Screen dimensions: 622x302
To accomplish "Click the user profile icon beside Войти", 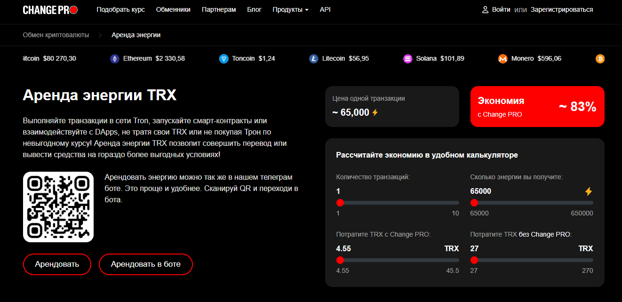I will [x=485, y=9].
